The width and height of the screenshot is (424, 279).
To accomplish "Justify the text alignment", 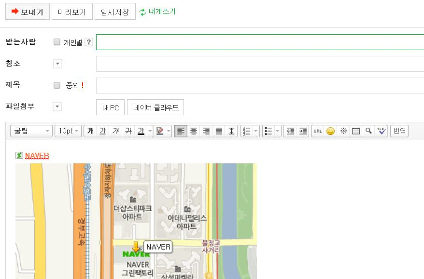I will pos(219,131).
